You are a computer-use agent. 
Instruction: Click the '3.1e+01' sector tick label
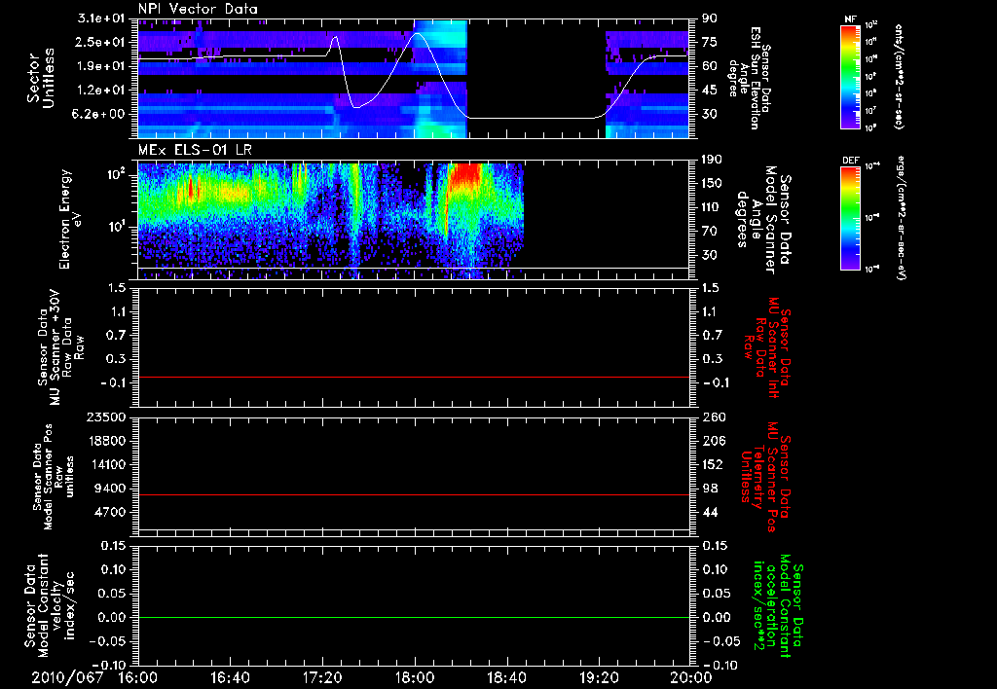[x=101, y=18]
